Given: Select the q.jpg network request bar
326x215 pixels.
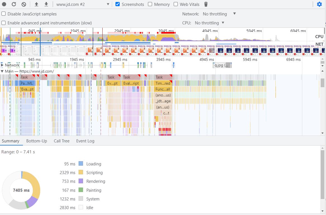Looking at the screenshot, I should tap(222, 65).
